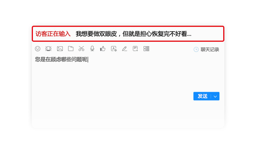Expand the send options dropdown arrow
This screenshot has width=255, height=155.
coord(215,96)
